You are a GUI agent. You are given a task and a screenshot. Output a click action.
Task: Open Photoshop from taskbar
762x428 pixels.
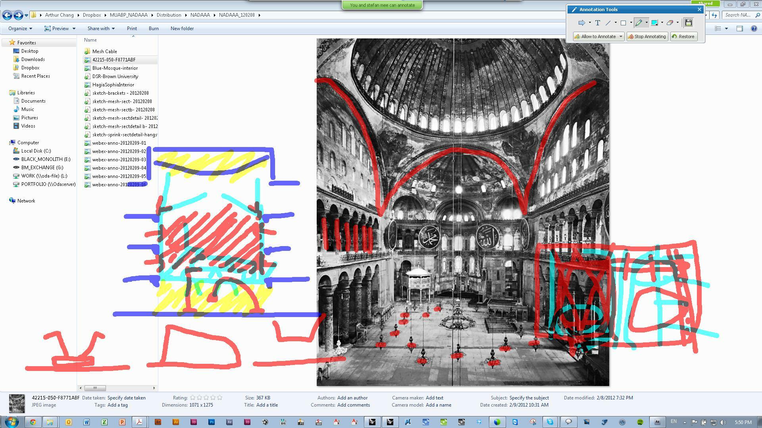click(212, 422)
